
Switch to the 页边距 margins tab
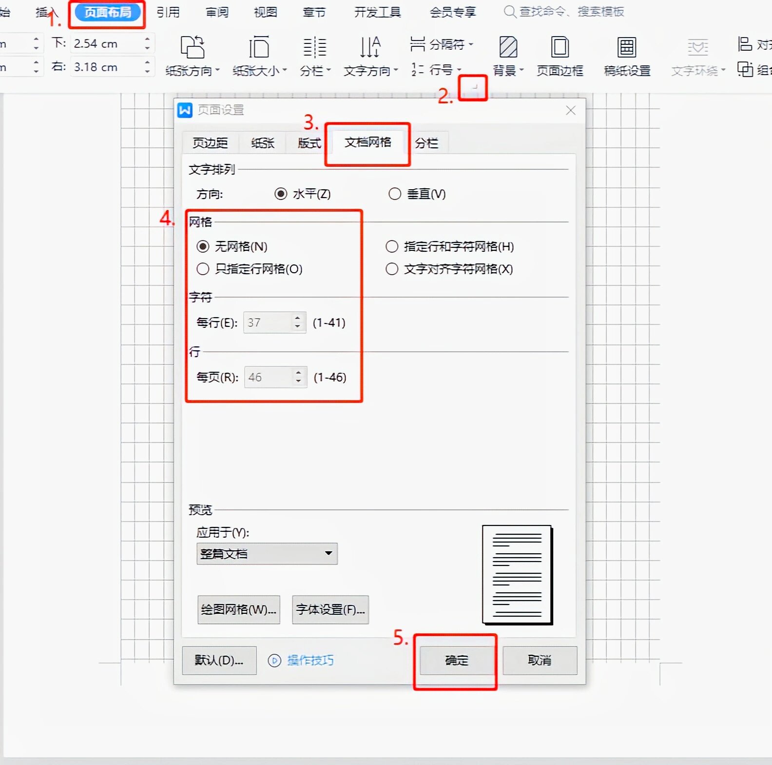[210, 143]
